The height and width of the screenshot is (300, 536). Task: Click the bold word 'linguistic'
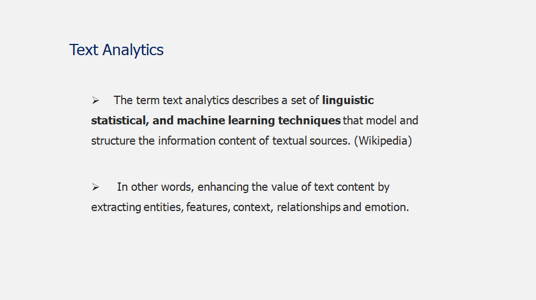[x=347, y=100]
